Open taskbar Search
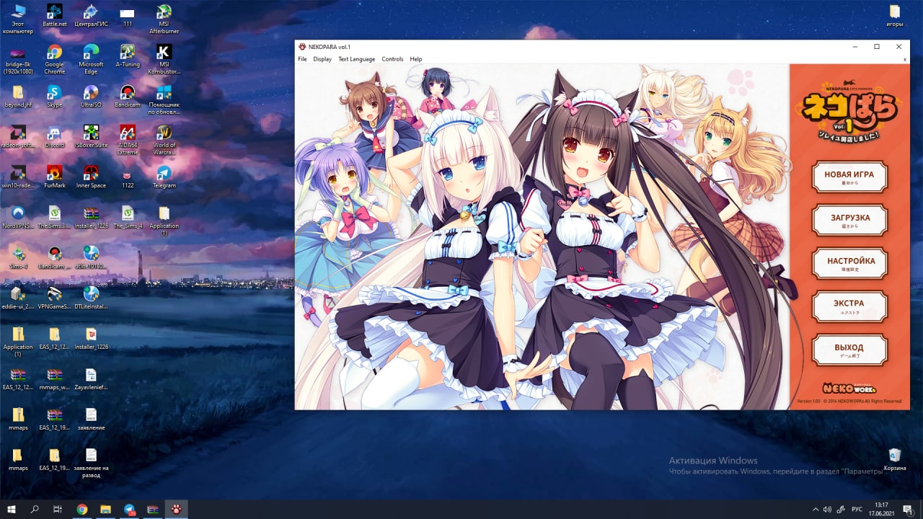This screenshot has height=519, width=923. [x=35, y=509]
